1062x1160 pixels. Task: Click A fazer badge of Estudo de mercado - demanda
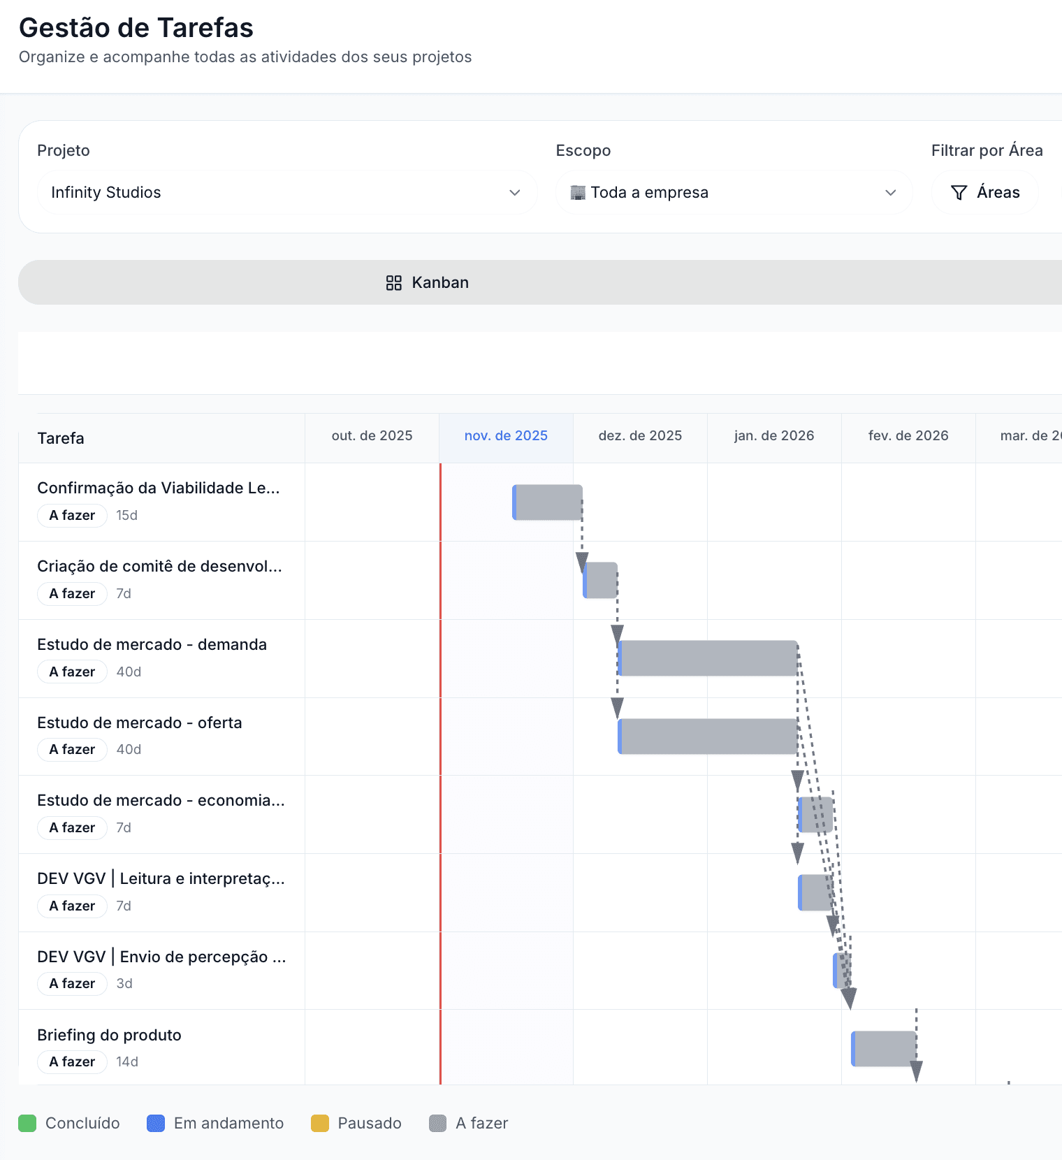72,672
